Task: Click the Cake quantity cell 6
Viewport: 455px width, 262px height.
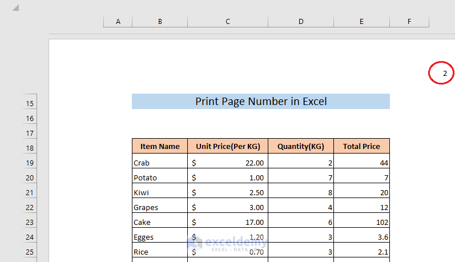Action: (301, 220)
